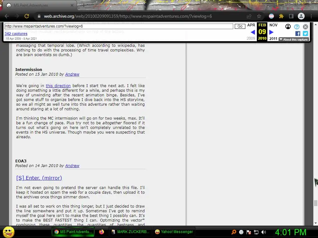Screen dimensions: 318x238
Task: Open the Chrome profile avatar
Action: click(301, 16)
